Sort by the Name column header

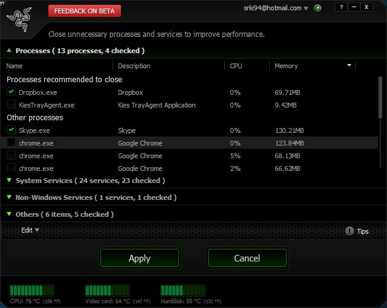pos(15,66)
